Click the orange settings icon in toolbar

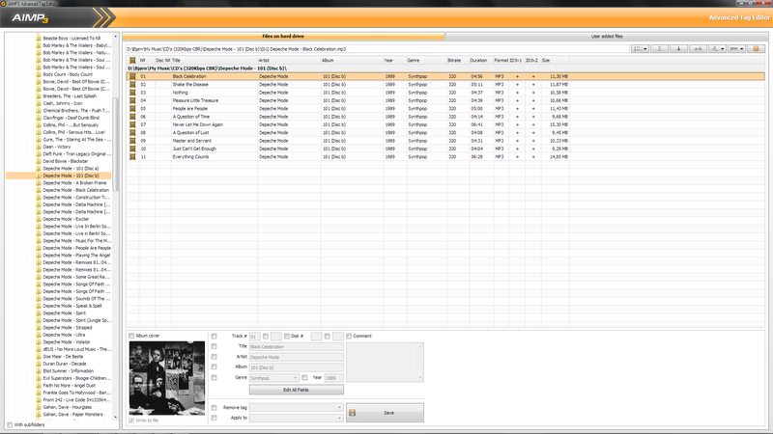click(x=756, y=48)
